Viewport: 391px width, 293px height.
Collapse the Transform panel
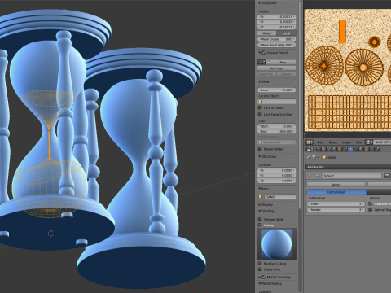[260, 3]
